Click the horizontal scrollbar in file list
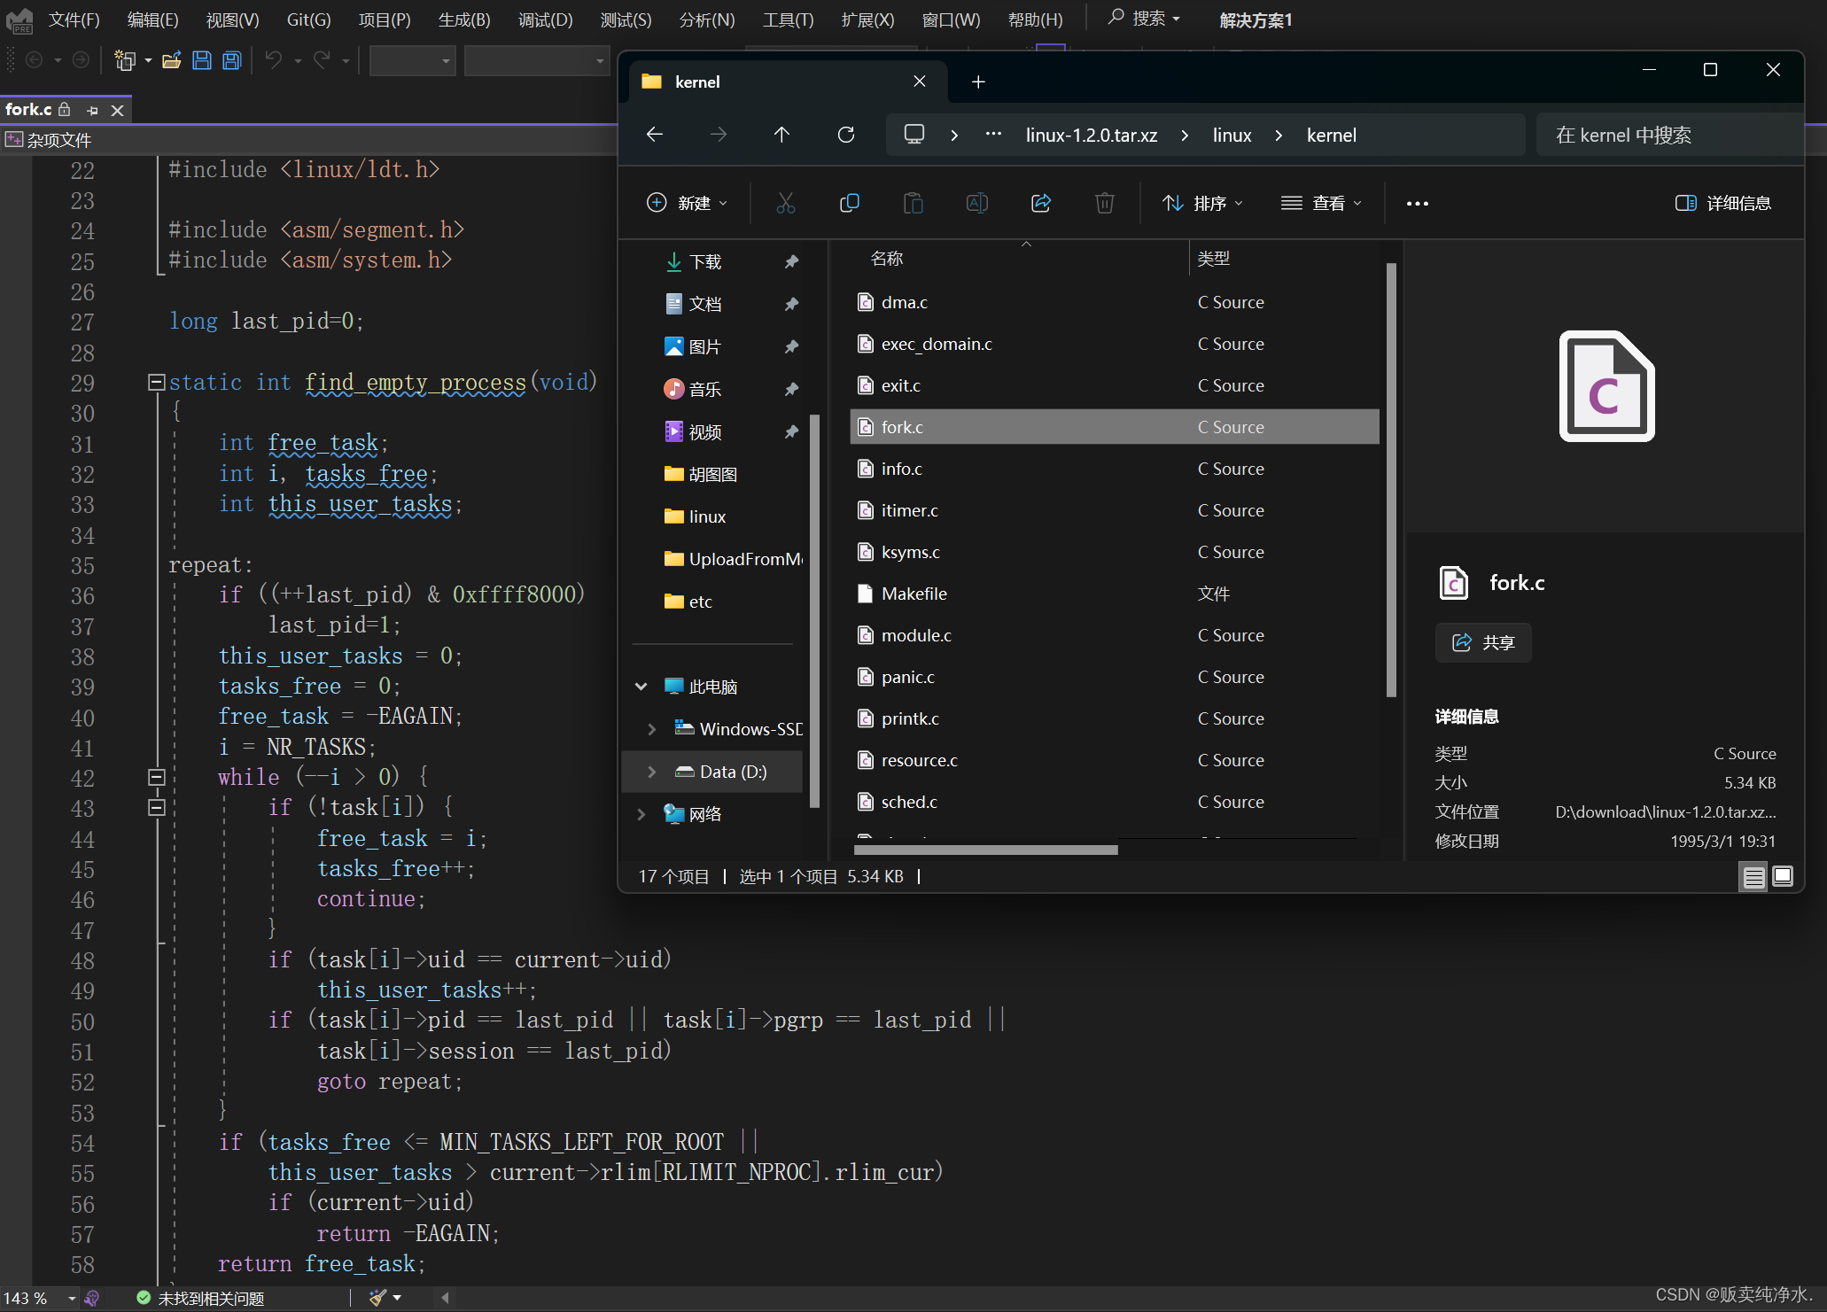This screenshot has width=1827, height=1312. click(985, 850)
